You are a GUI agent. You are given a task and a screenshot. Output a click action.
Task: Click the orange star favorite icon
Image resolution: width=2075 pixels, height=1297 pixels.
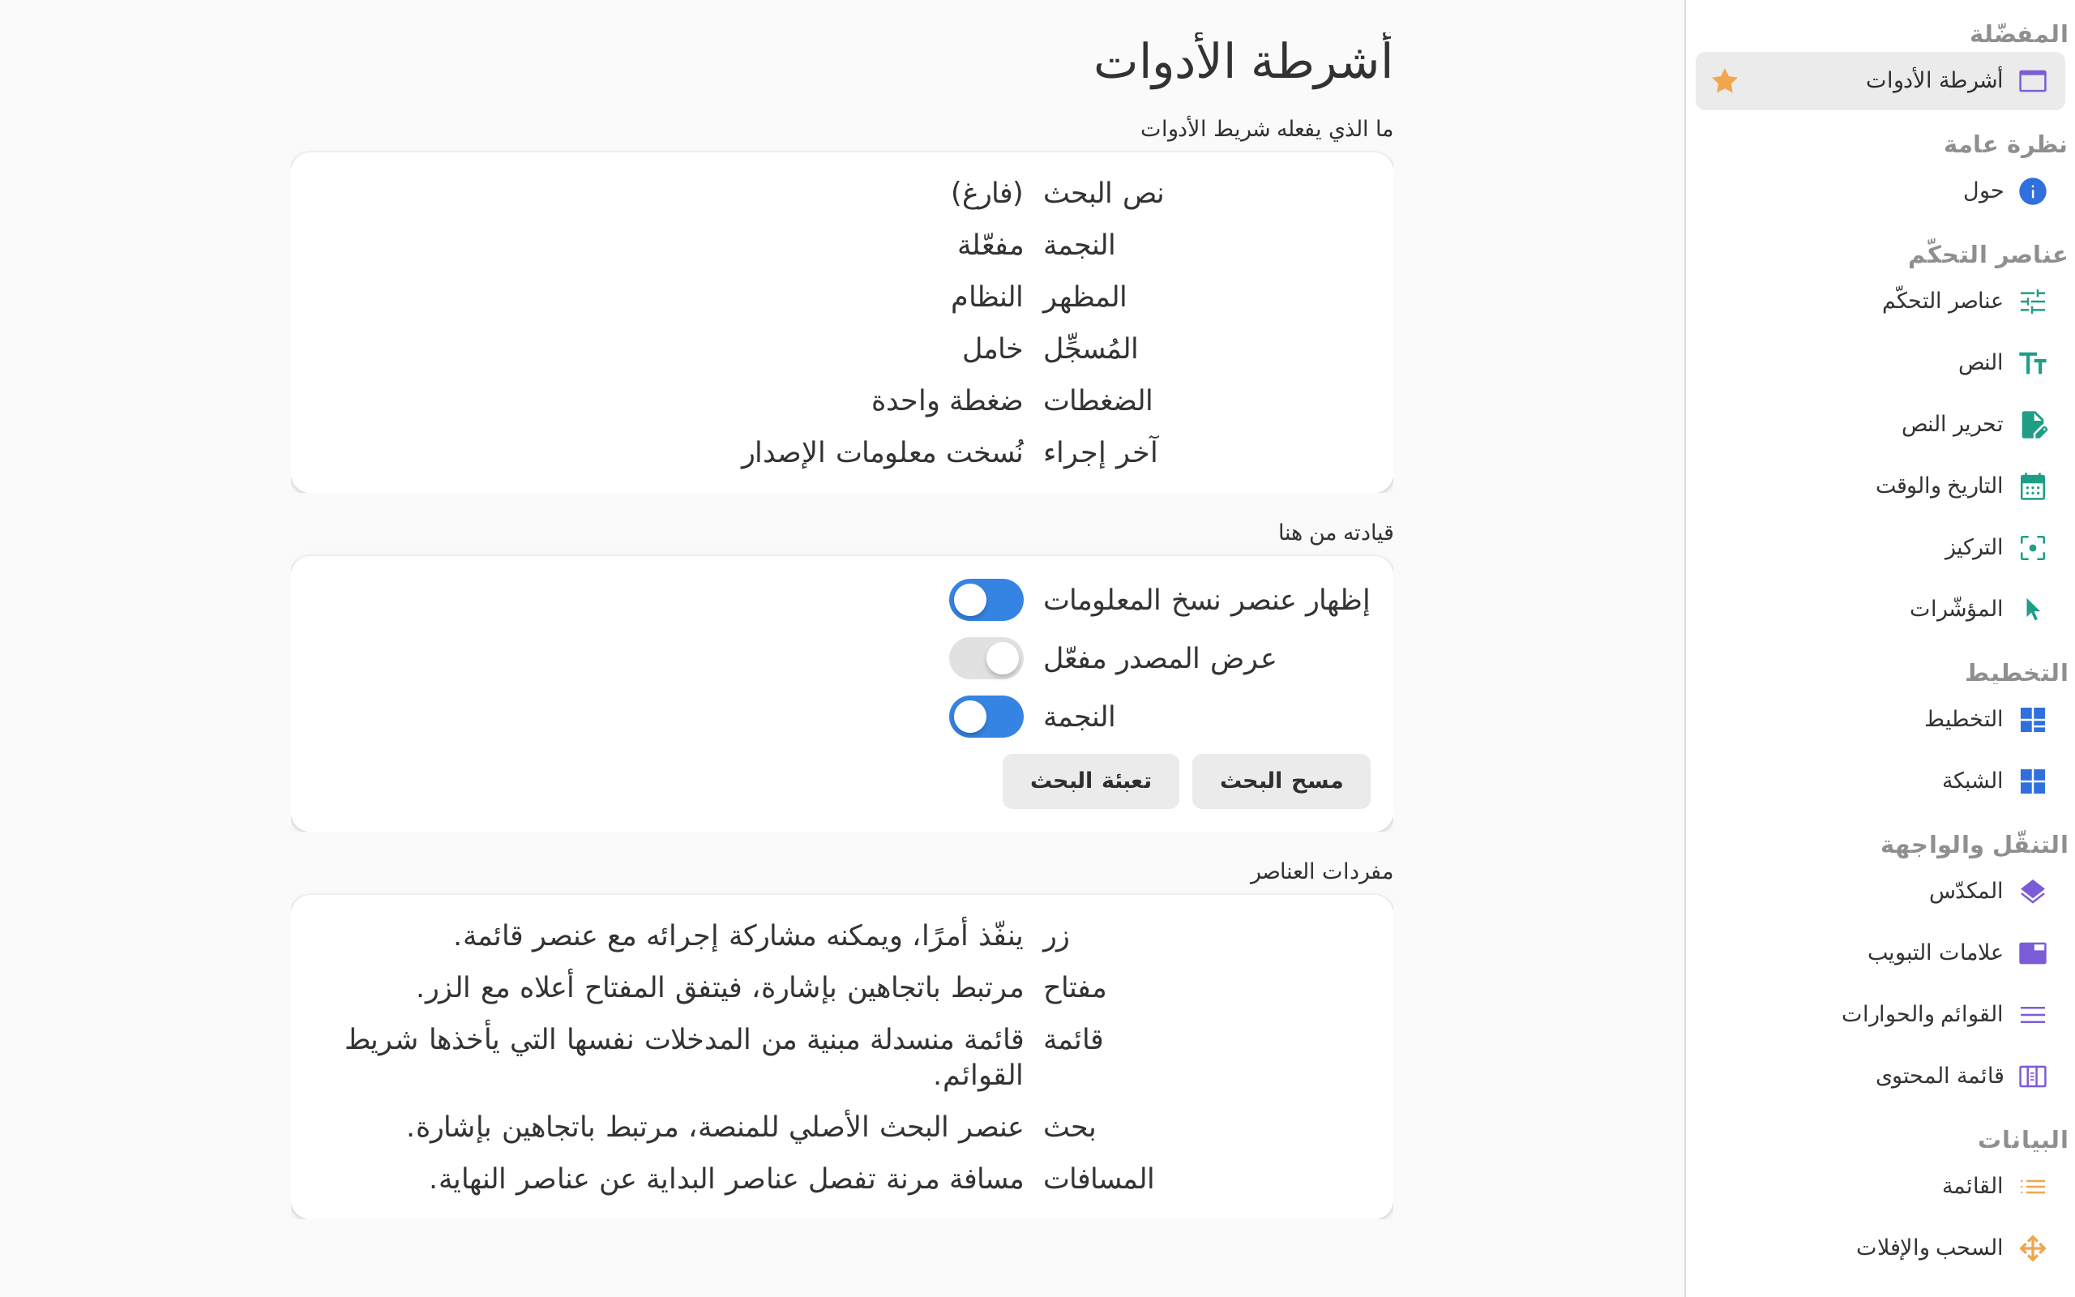tap(1724, 80)
